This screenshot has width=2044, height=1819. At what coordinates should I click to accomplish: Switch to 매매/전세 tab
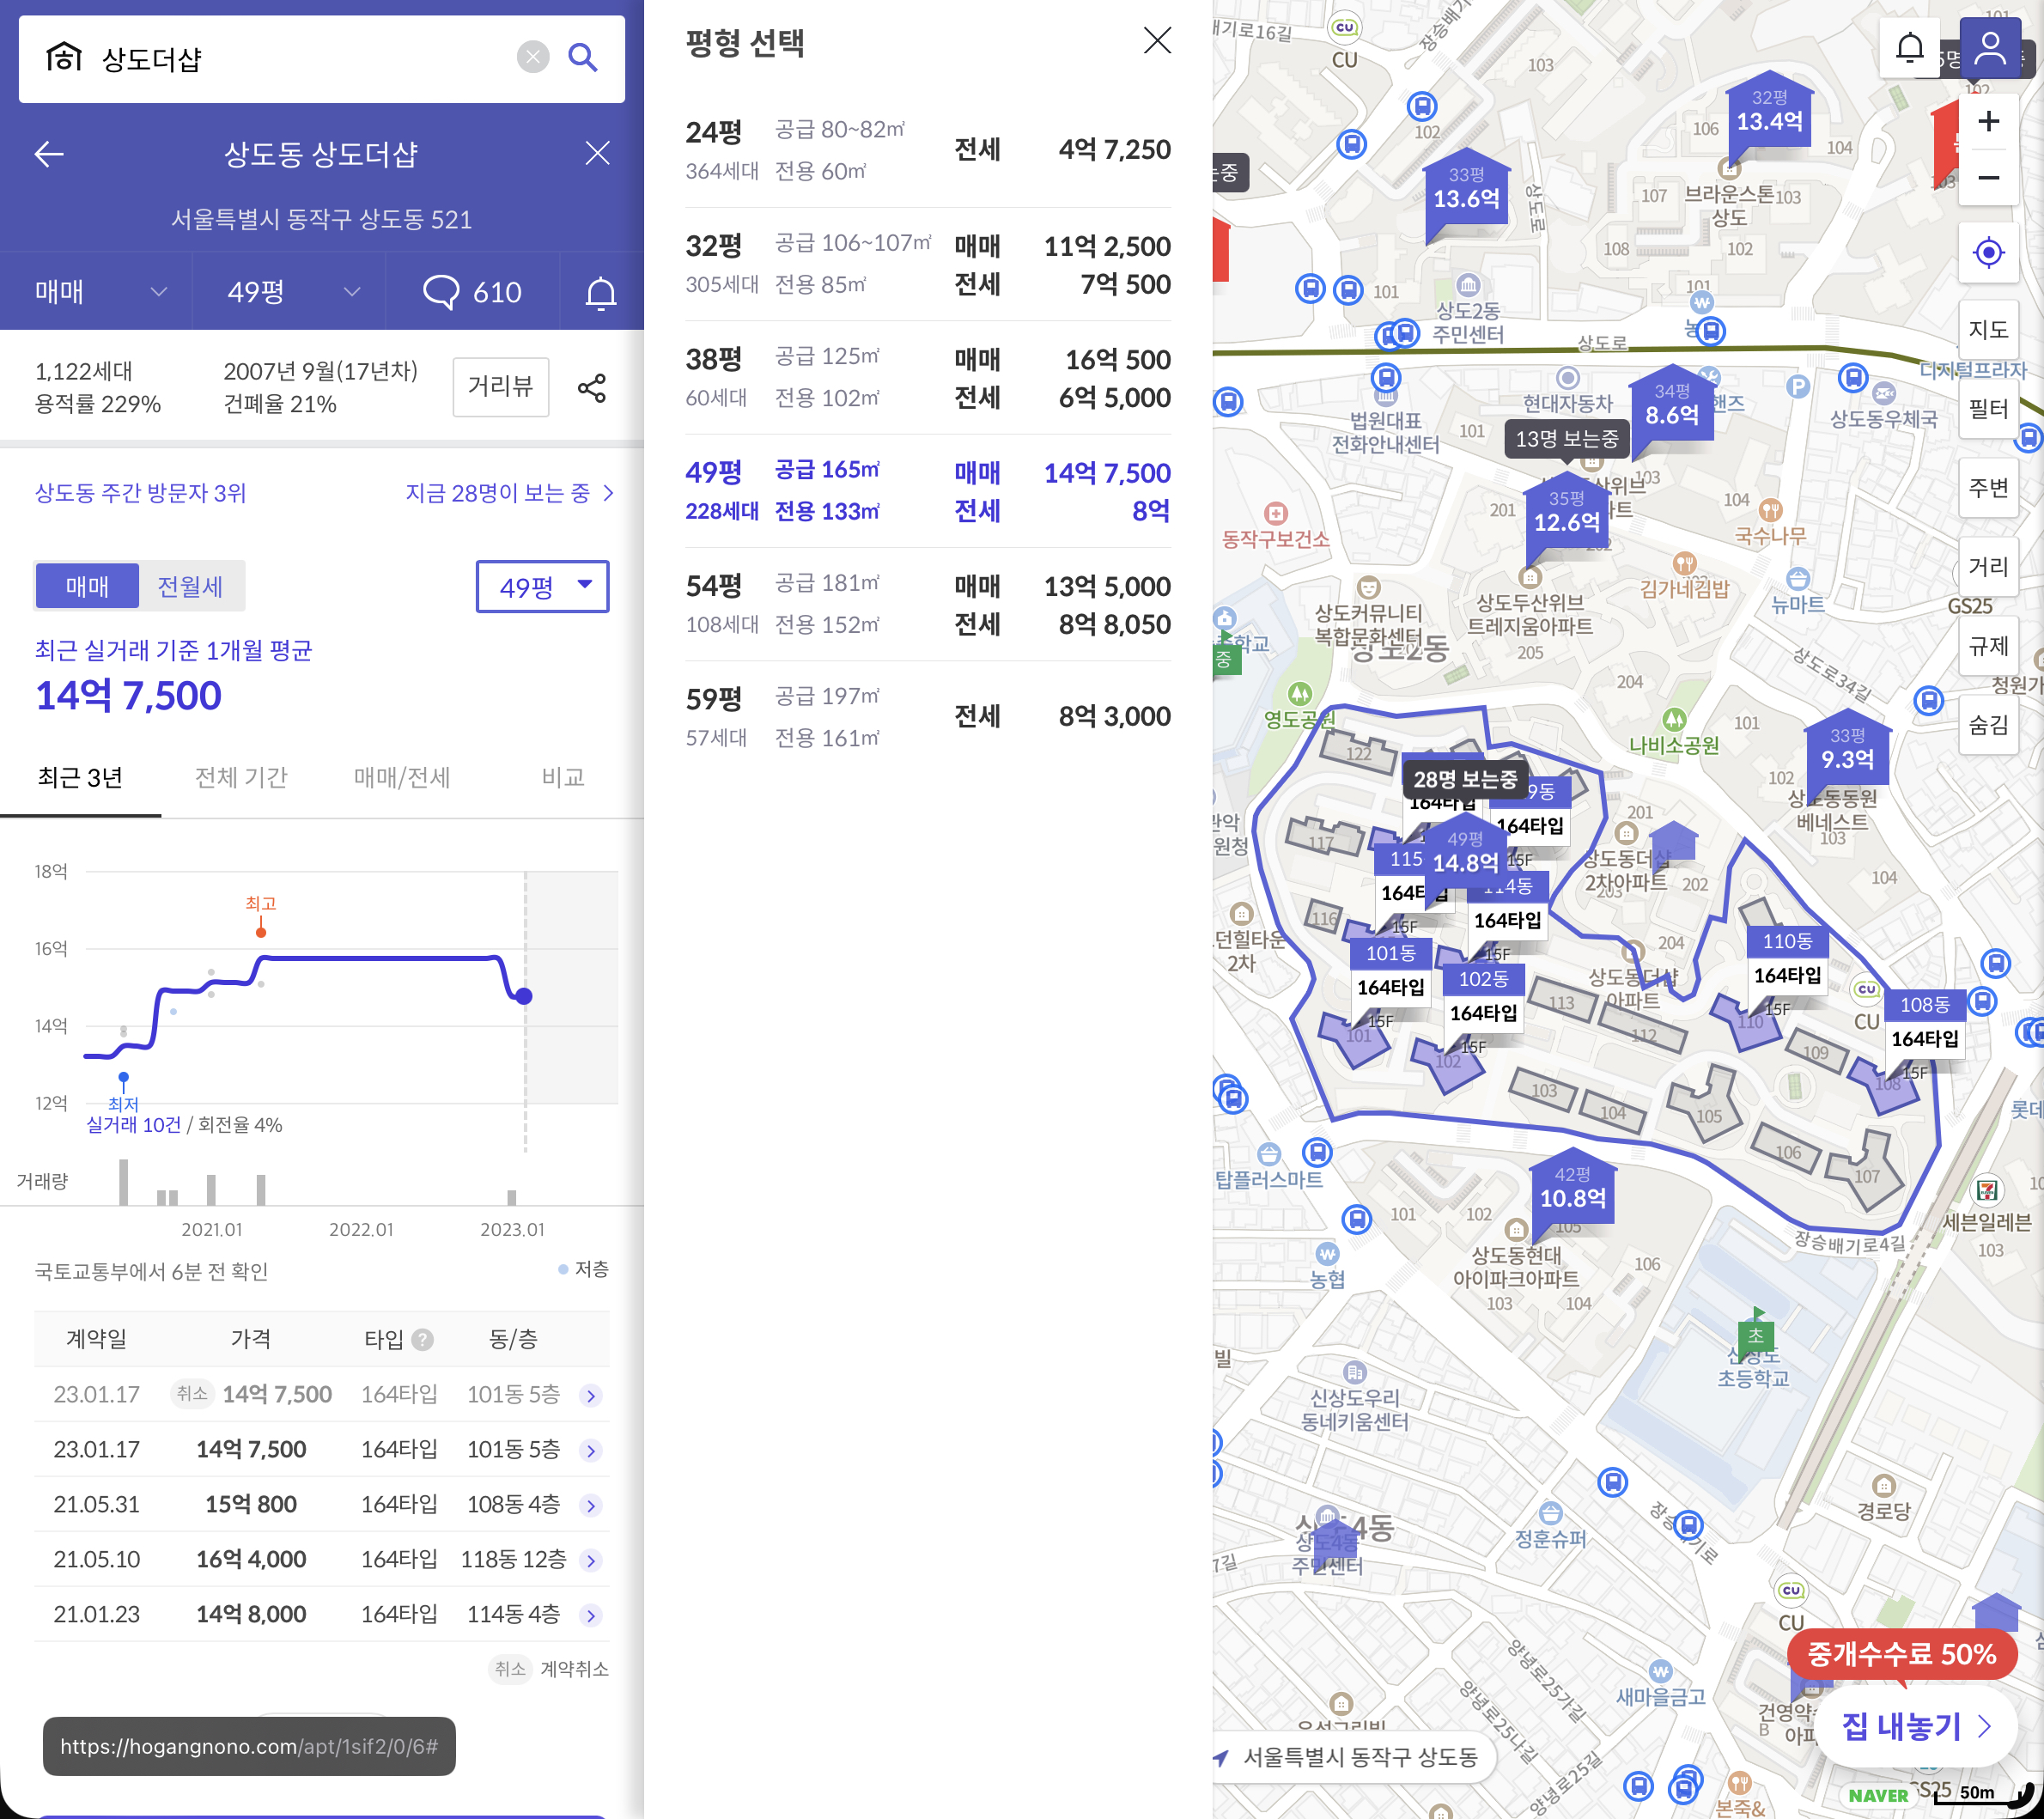pos(402,778)
